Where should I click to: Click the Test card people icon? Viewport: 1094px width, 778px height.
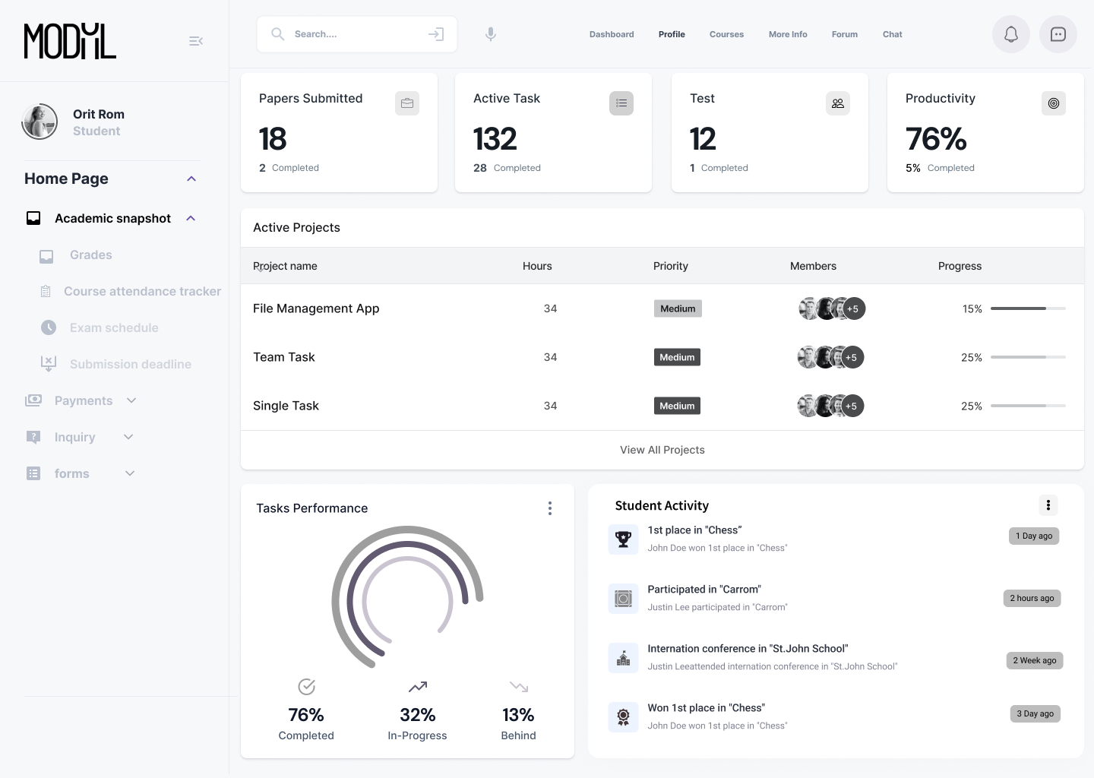coord(837,103)
